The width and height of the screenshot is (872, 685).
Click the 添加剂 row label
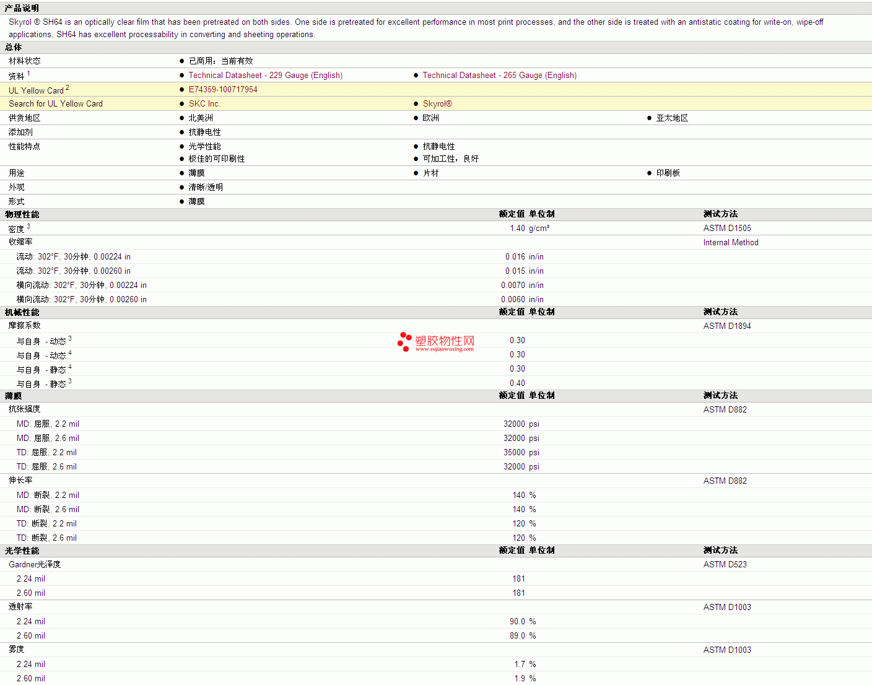coord(20,132)
